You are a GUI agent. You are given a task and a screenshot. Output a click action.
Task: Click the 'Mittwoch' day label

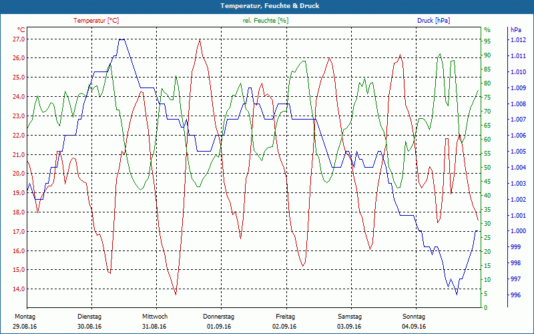[x=155, y=317]
